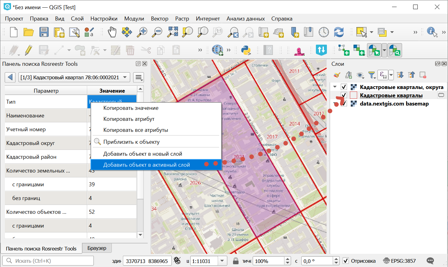Toggle Кадастровые кварталы layer checkbox
Screen dimensions: 448x267
344,95
